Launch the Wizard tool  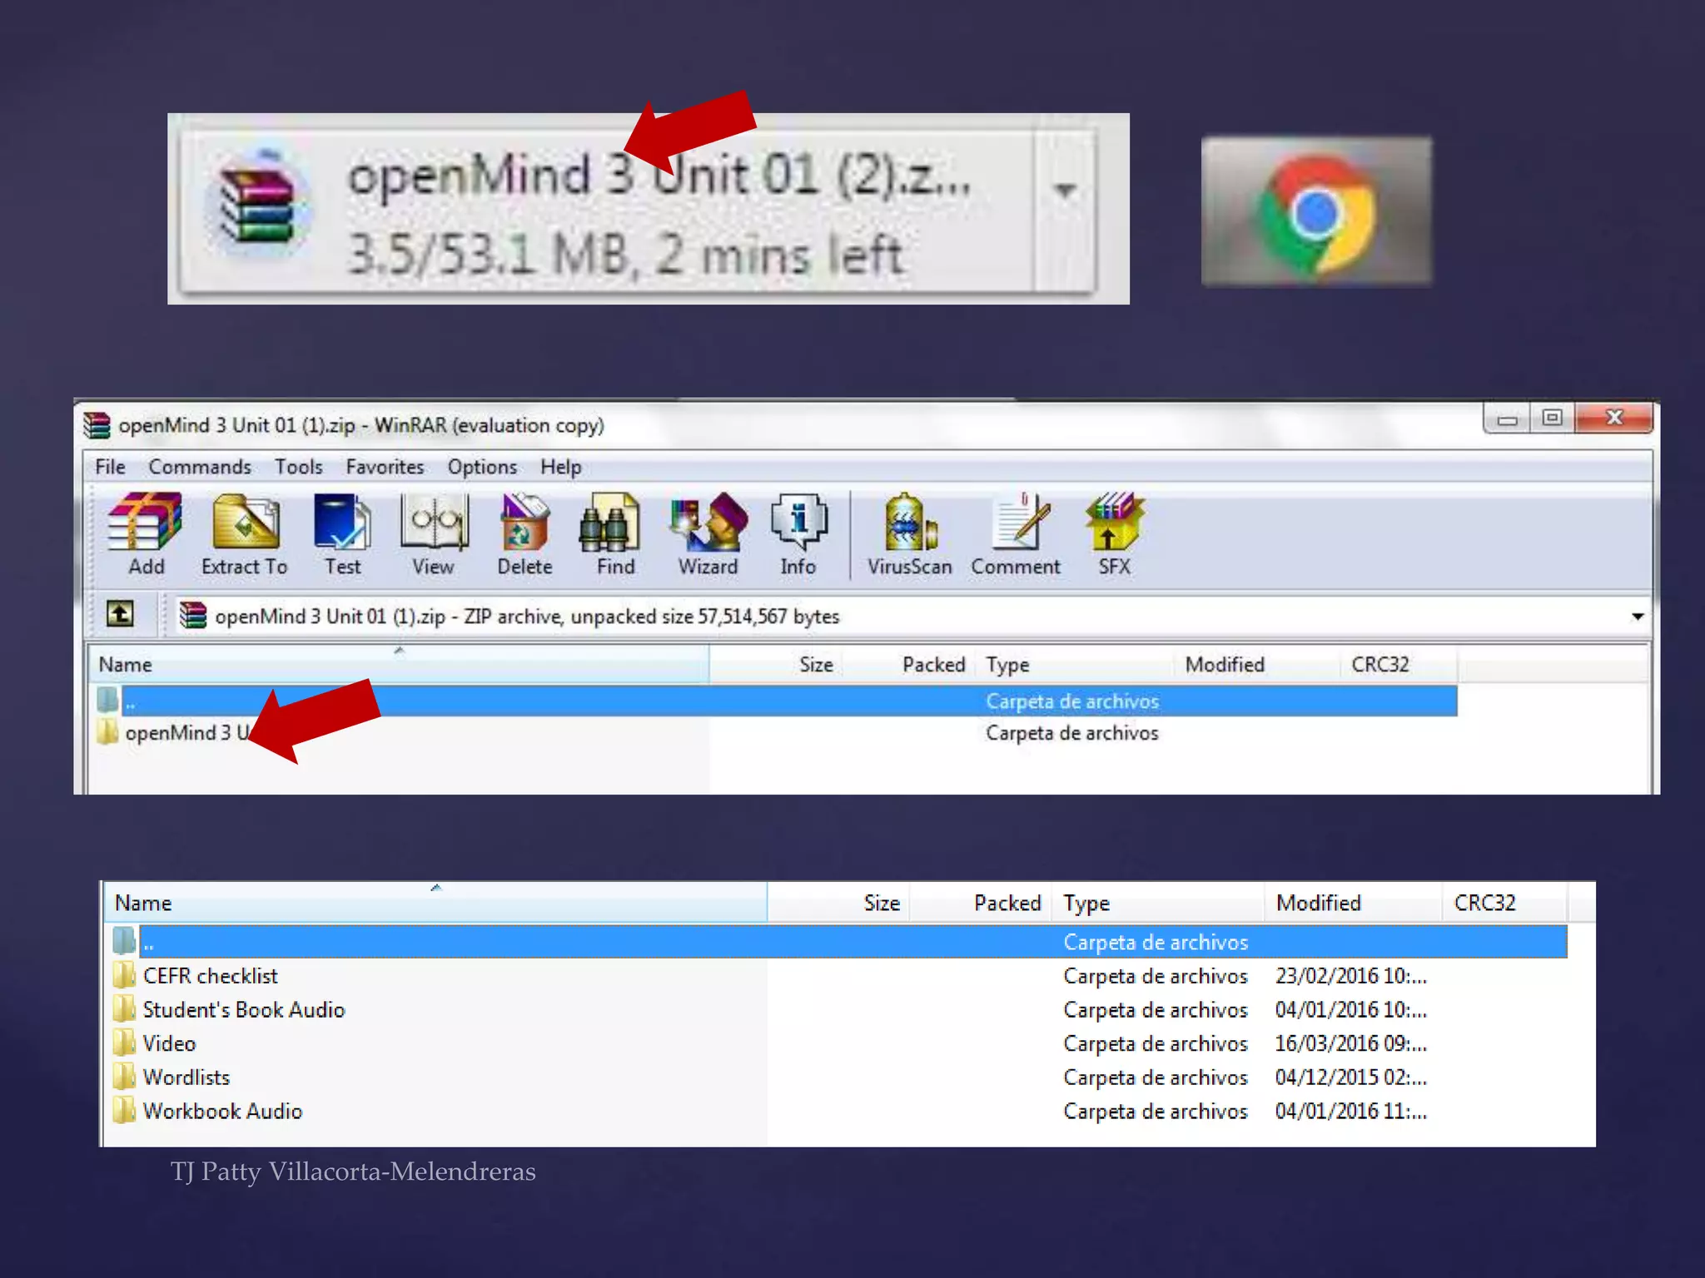[708, 532]
